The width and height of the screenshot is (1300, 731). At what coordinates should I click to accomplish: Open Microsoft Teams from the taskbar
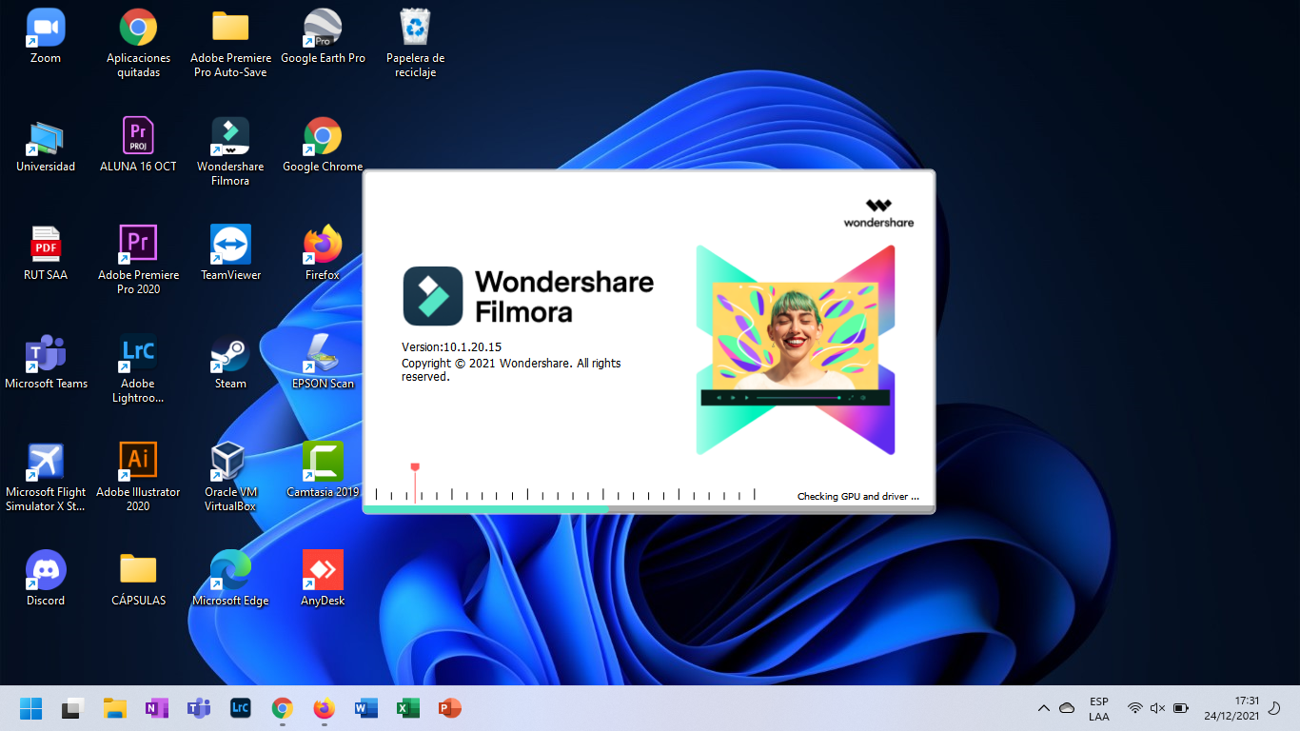pyautogui.click(x=198, y=708)
